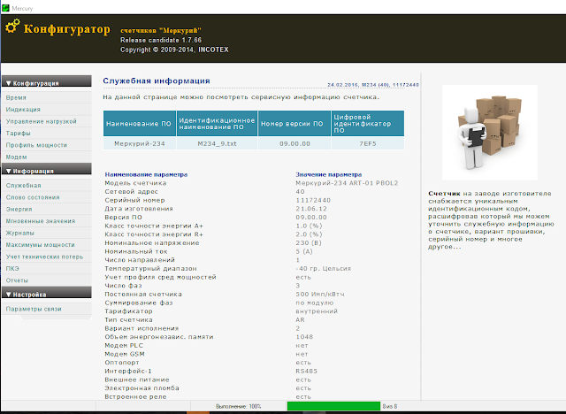Click the Класс точности энергии A+ row
Screen dimensions: 566x414
[x=253, y=226]
